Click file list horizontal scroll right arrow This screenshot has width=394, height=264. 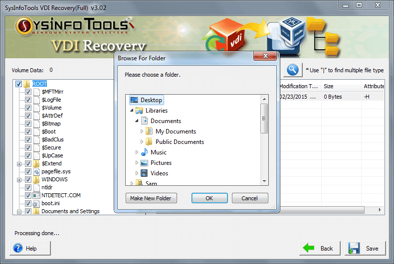tap(380, 210)
